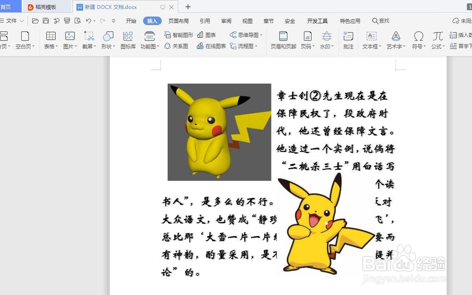472x295 pixels.
Task: Insert a table using the 表格 icon
Action: [50, 40]
